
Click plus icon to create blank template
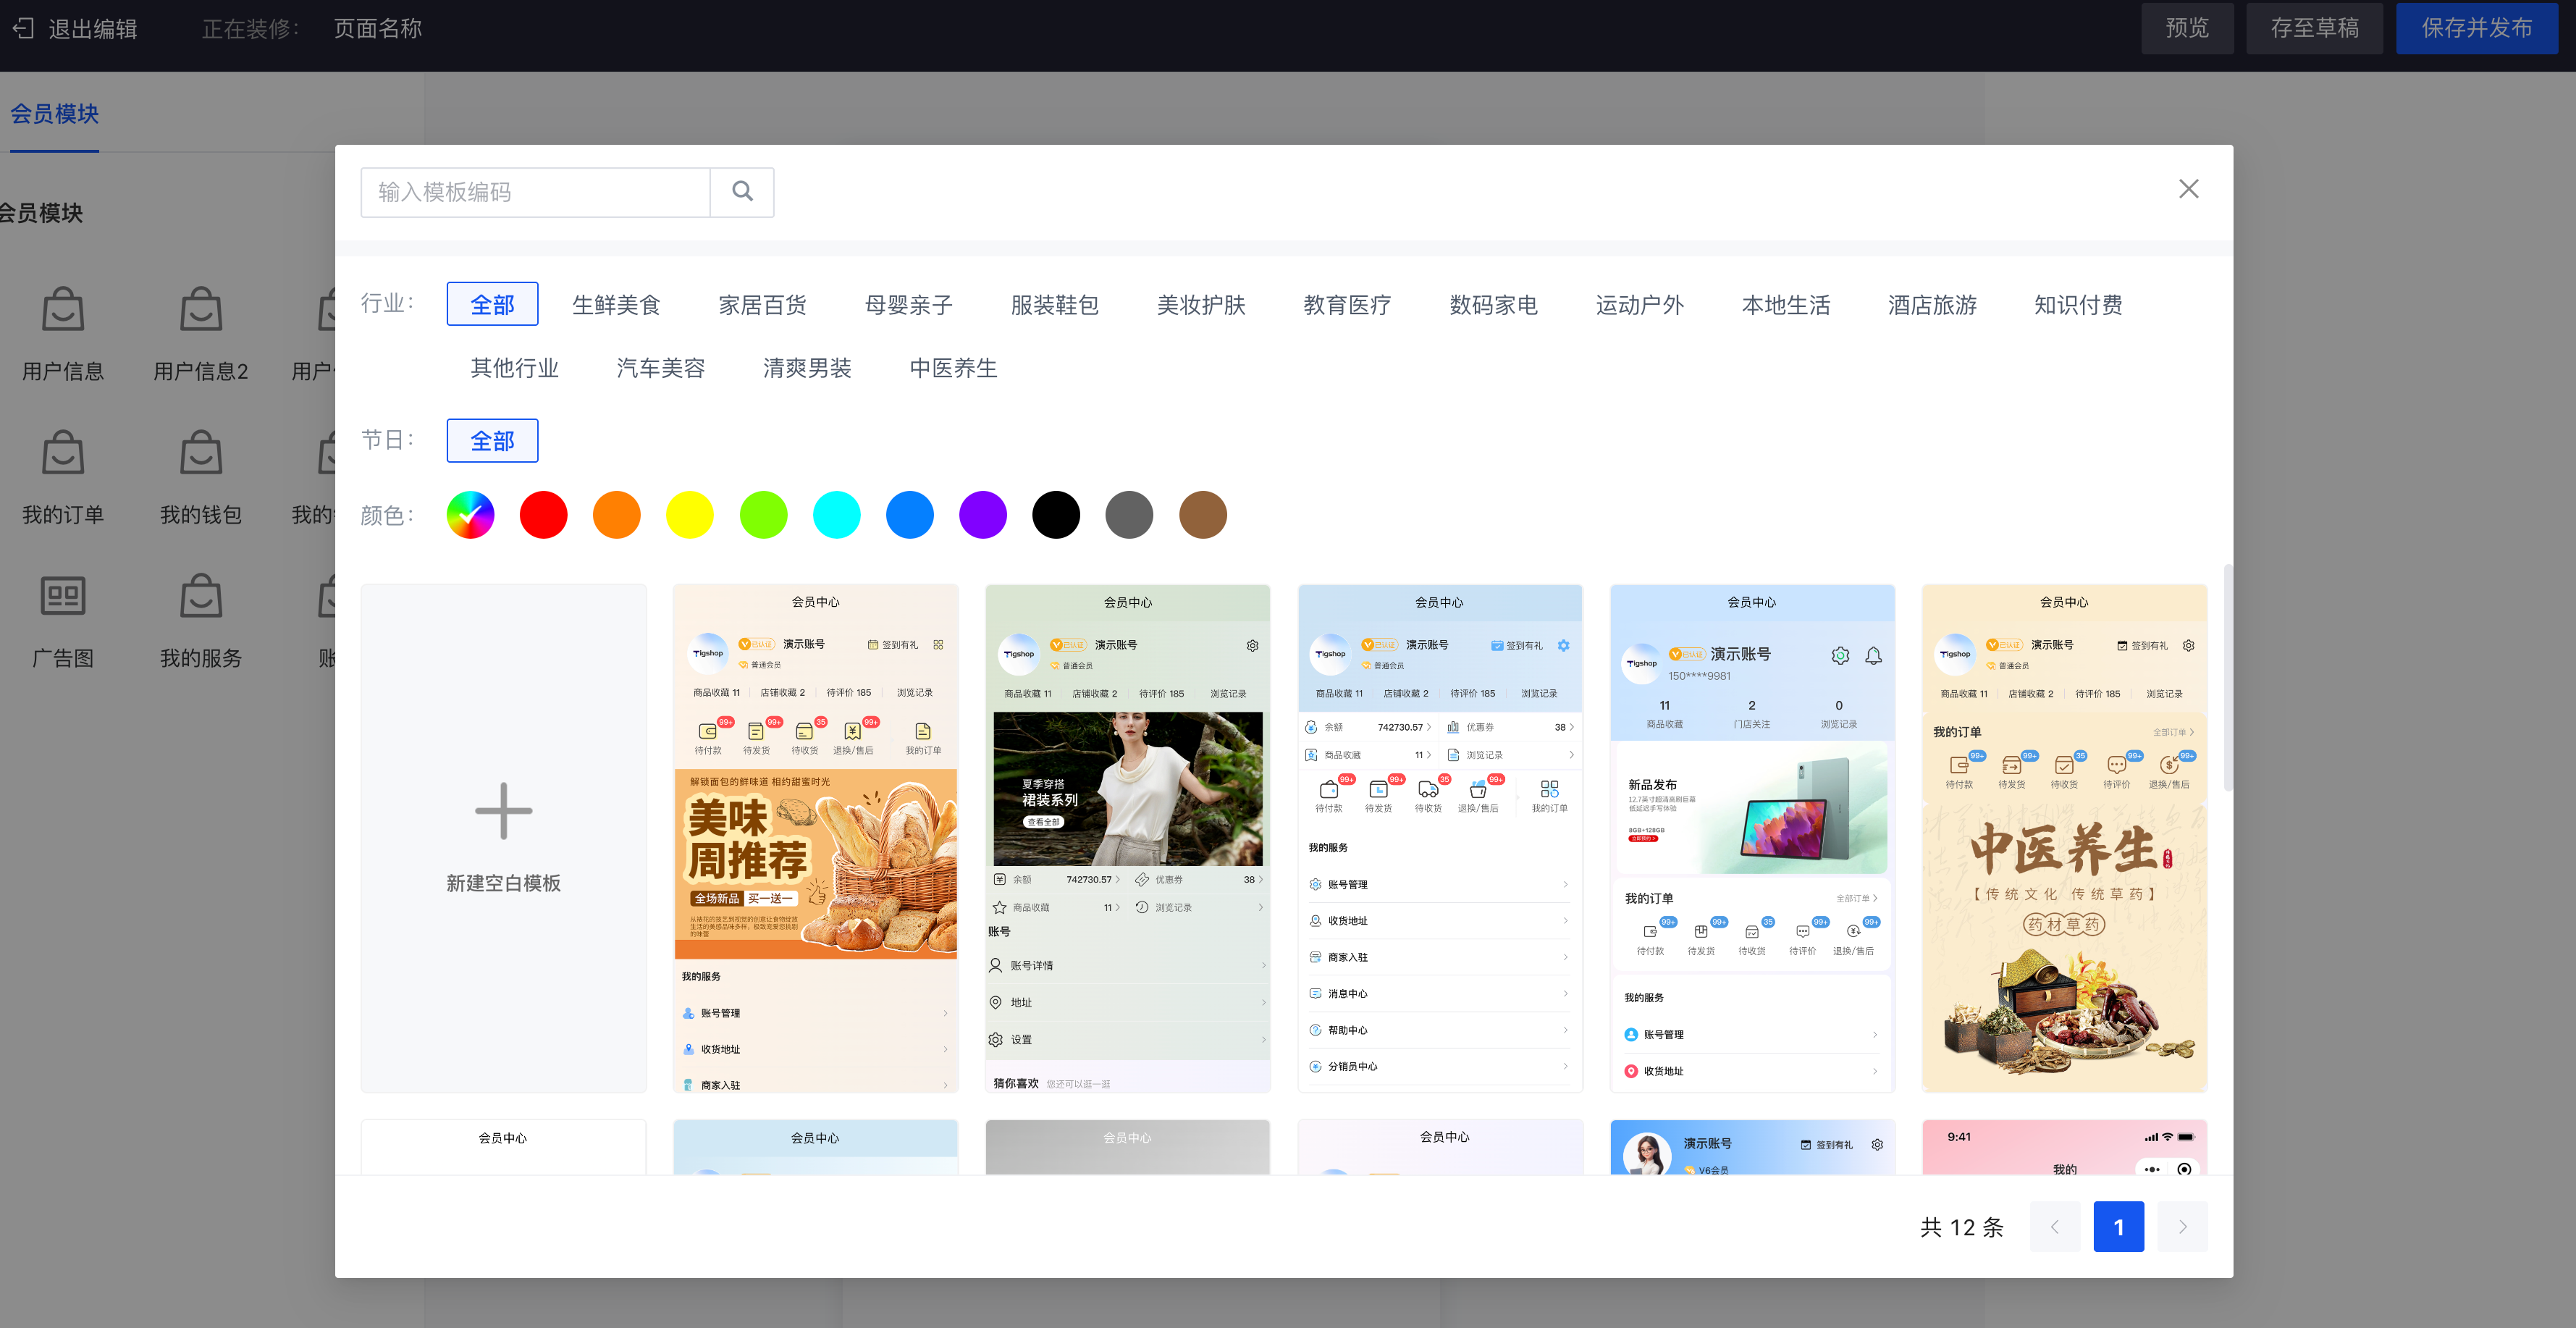[x=503, y=811]
